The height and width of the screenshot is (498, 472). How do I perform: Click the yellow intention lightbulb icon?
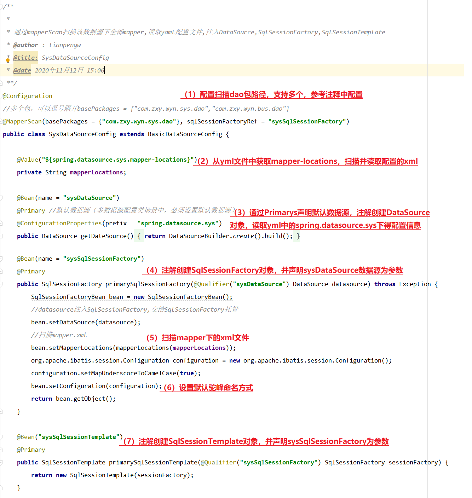click(x=8, y=60)
